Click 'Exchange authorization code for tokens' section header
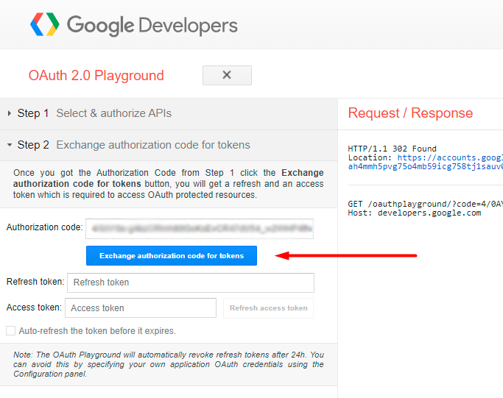 152,145
